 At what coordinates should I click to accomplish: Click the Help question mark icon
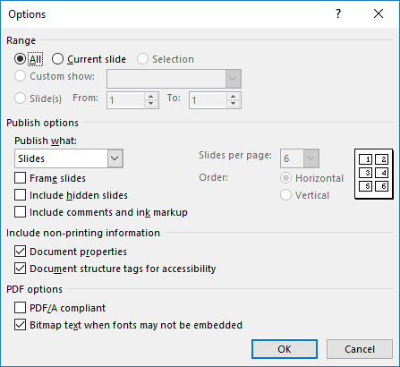pyautogui.click(x=338, y=13)
